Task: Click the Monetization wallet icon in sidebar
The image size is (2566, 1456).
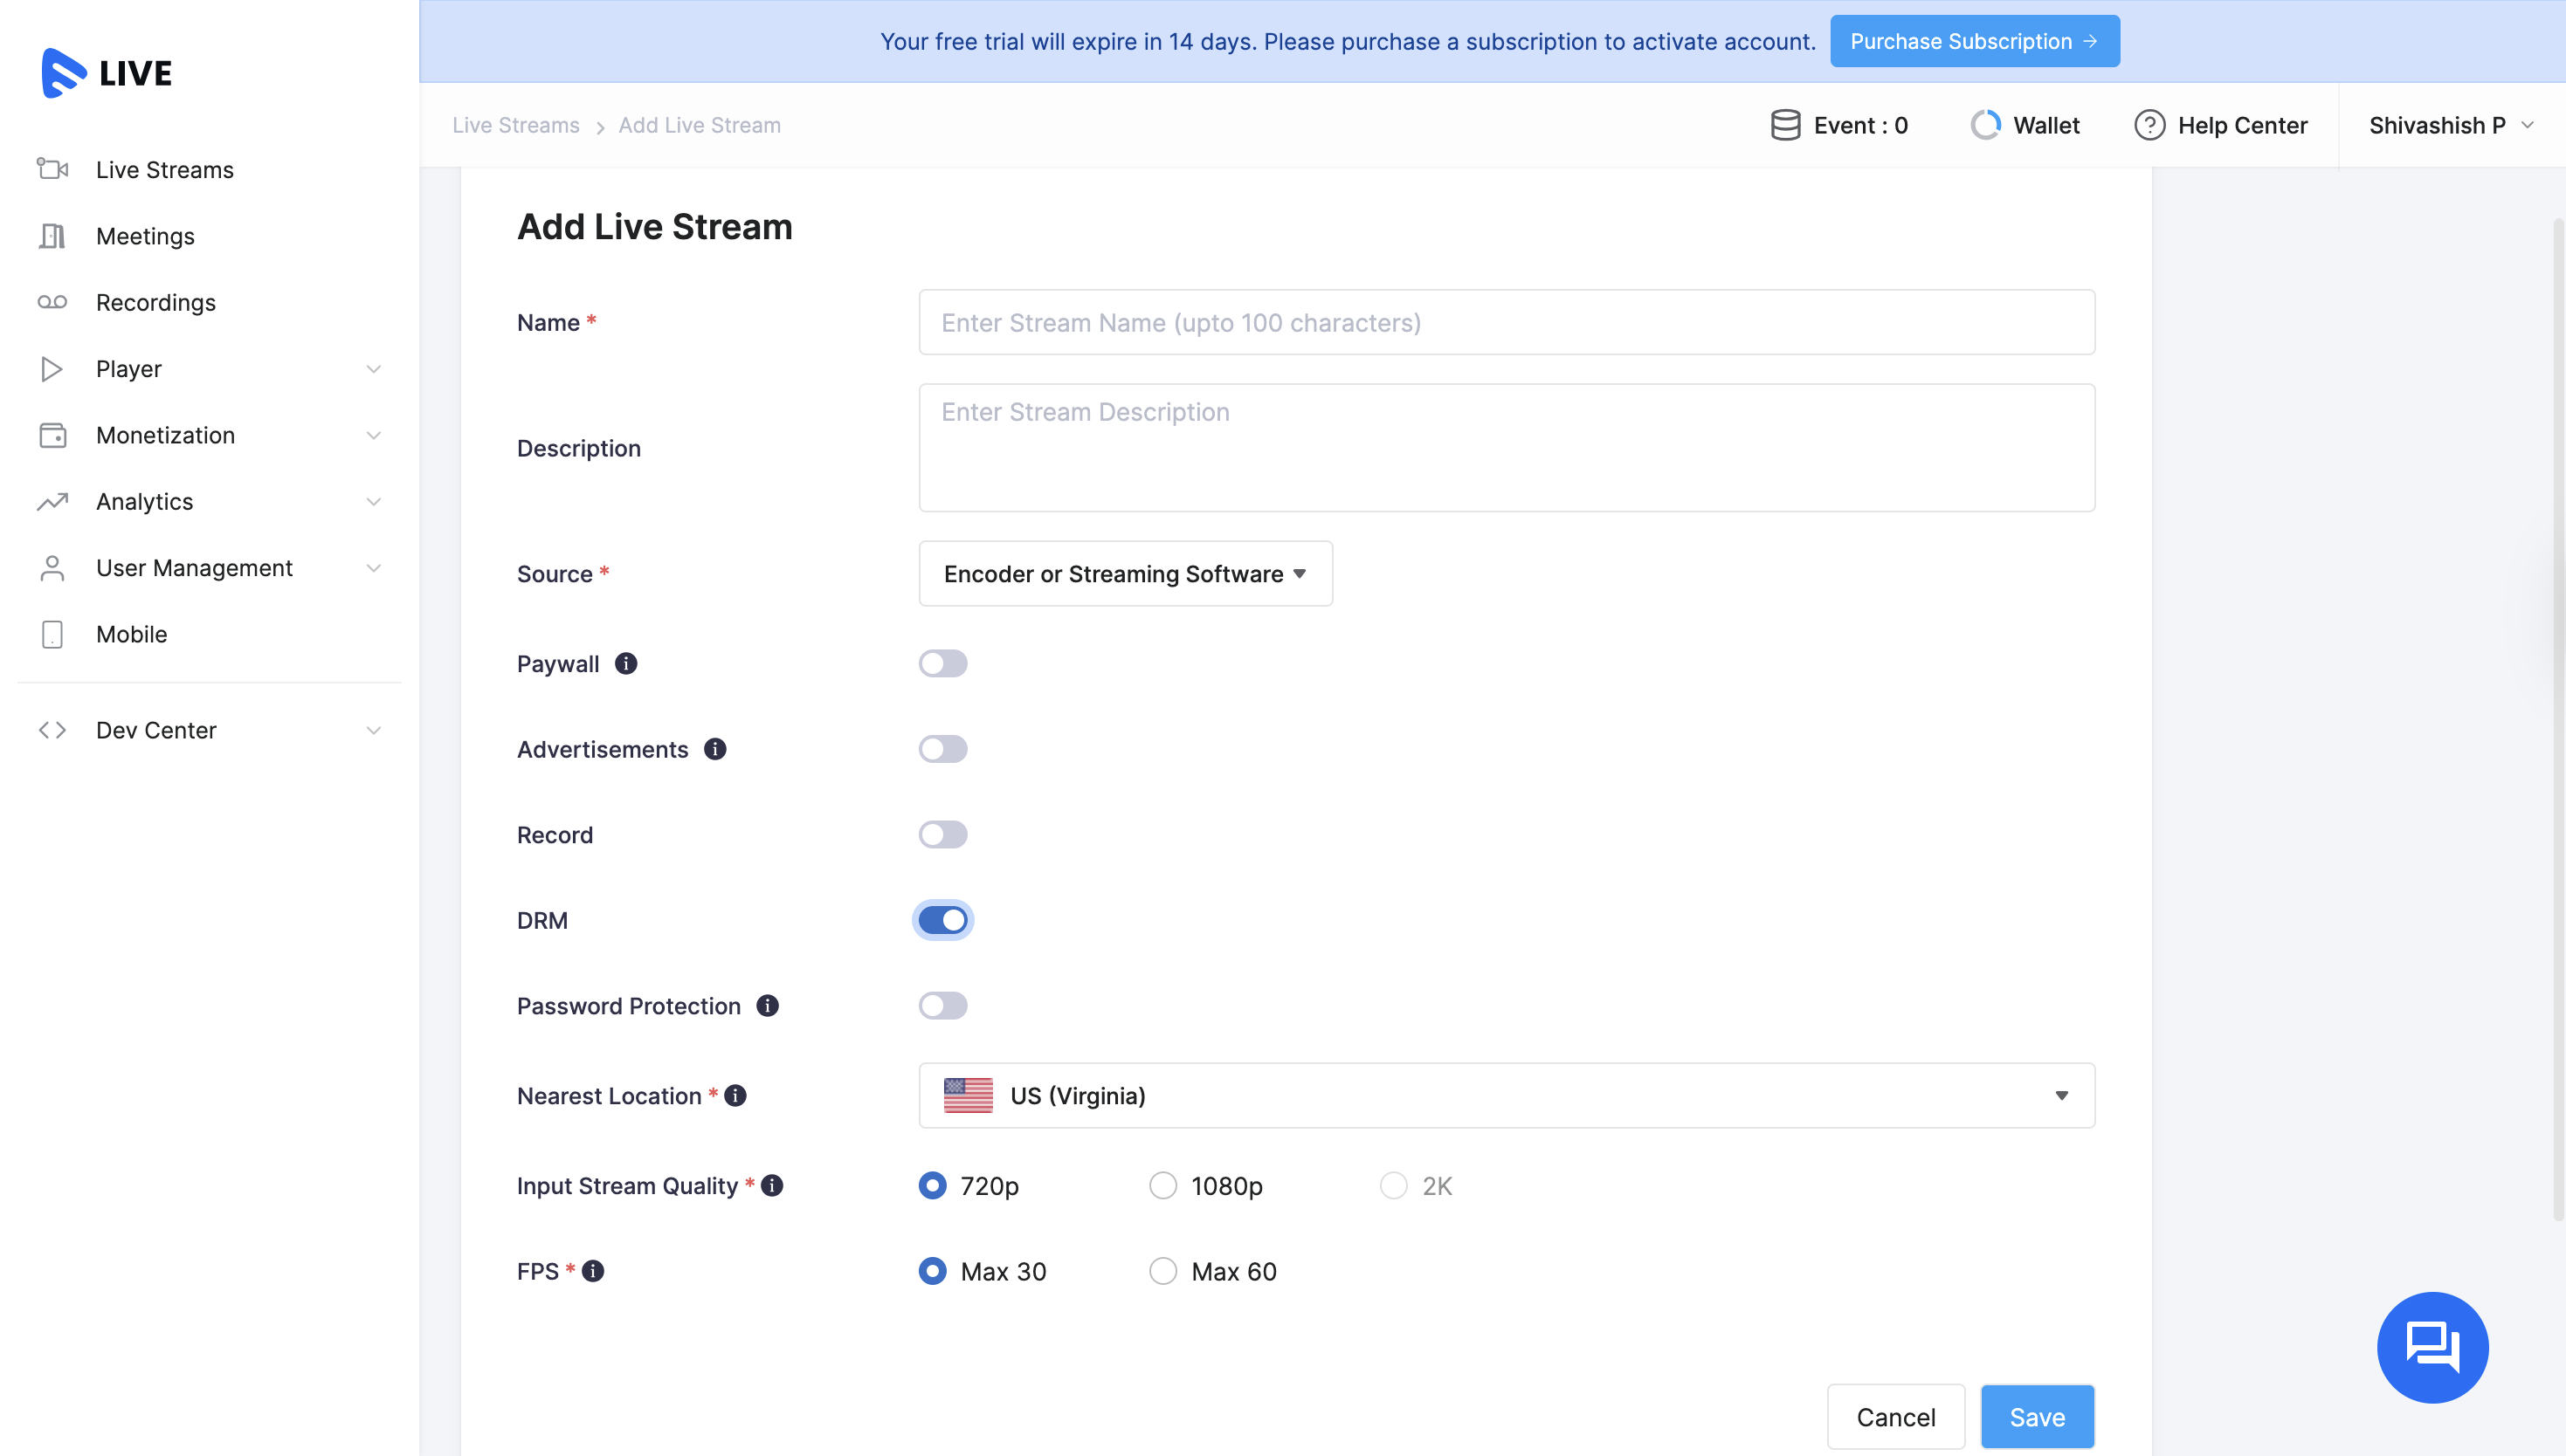Action: click(52, 435)
